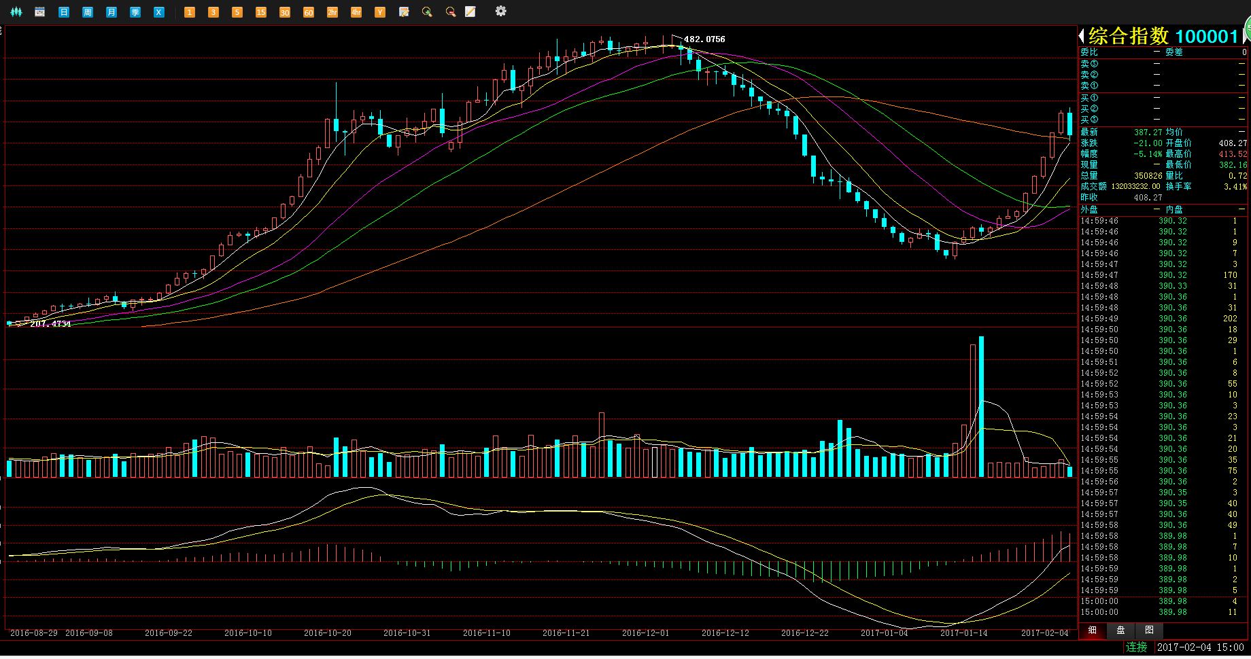
Task: Go to next symbol with right arrow
Action: click(x=1244, y=36)
